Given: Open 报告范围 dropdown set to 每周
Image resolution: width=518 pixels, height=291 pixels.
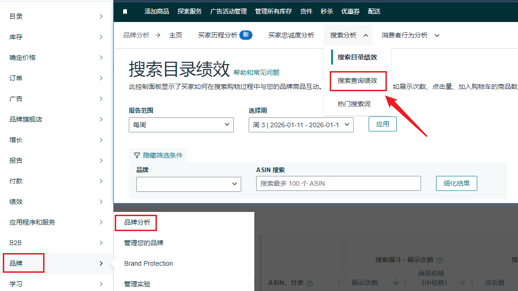Looking at the screenshot, I should 181,125.
